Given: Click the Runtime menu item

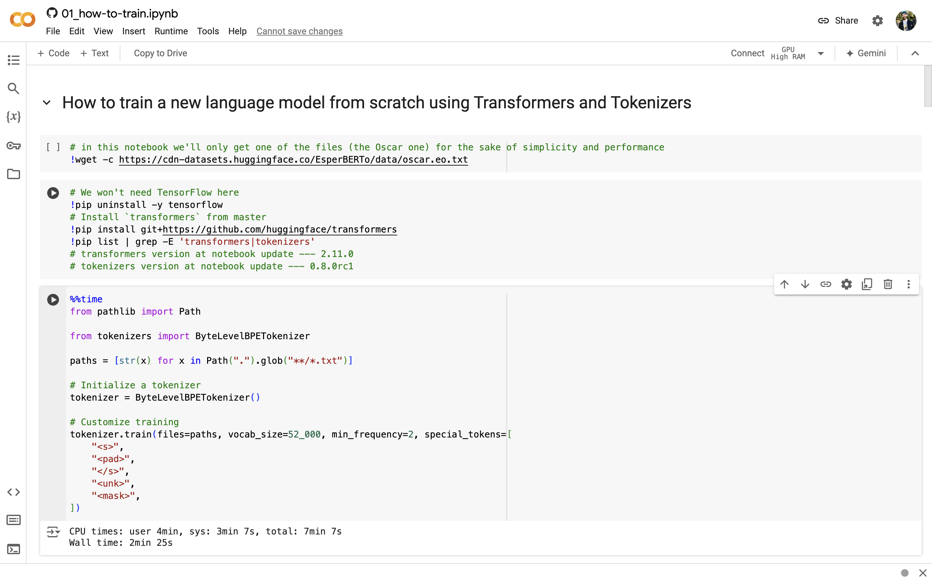Looking at the screenshot, I should pyautogui.click(x=171, y=31).
